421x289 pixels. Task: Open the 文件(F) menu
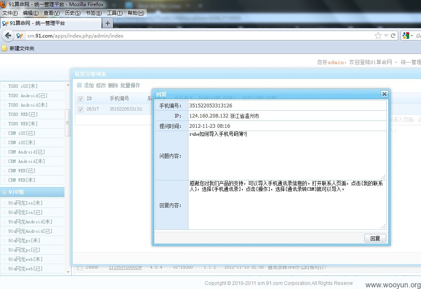pyautogui.click(x=10, y=13)
